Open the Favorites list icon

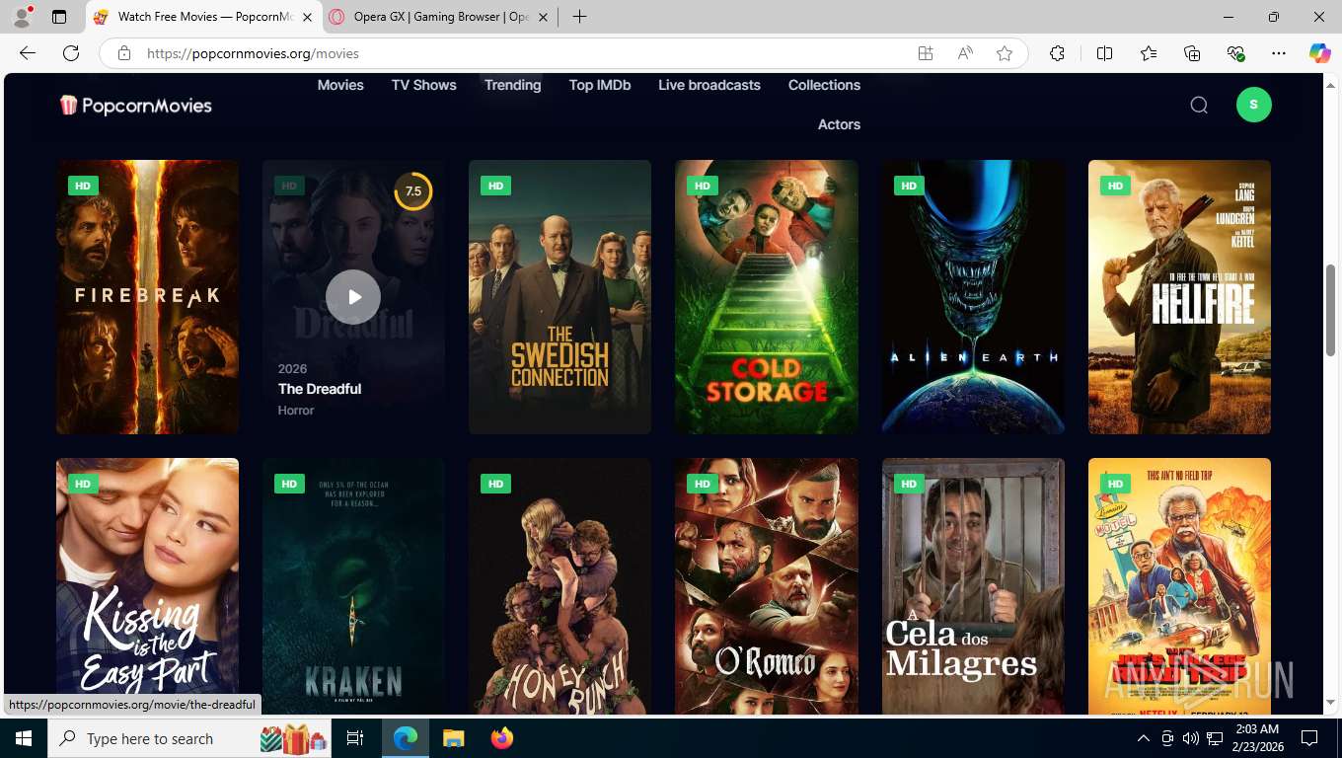[x=1149, y=53]
